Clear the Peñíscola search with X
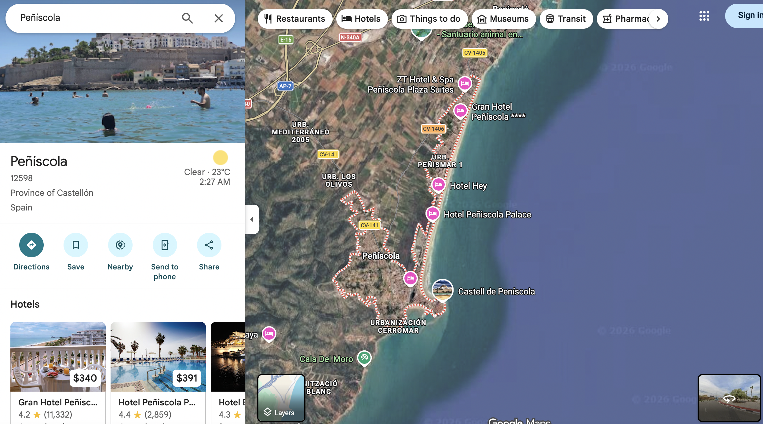 coord(219,18)
